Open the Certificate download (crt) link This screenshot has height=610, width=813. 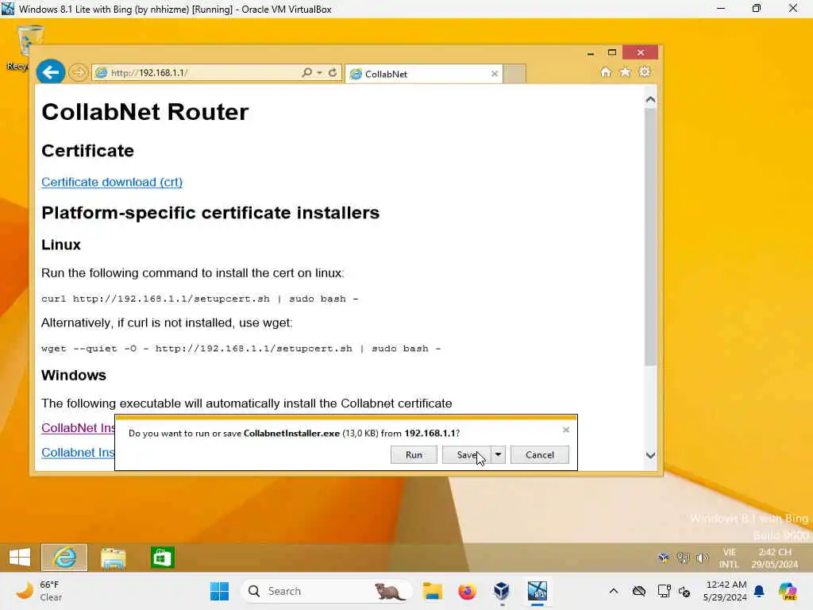[x=112, y=182]
